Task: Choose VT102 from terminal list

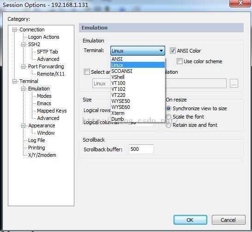Action: pyautogui.click(x=138, y=89)
